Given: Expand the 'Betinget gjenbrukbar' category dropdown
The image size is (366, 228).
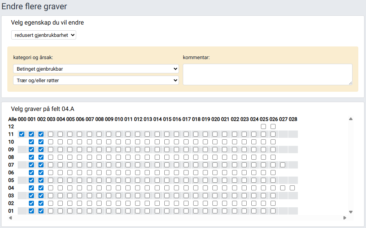Looking at the screenshot, I should click(x=96, y=69).
